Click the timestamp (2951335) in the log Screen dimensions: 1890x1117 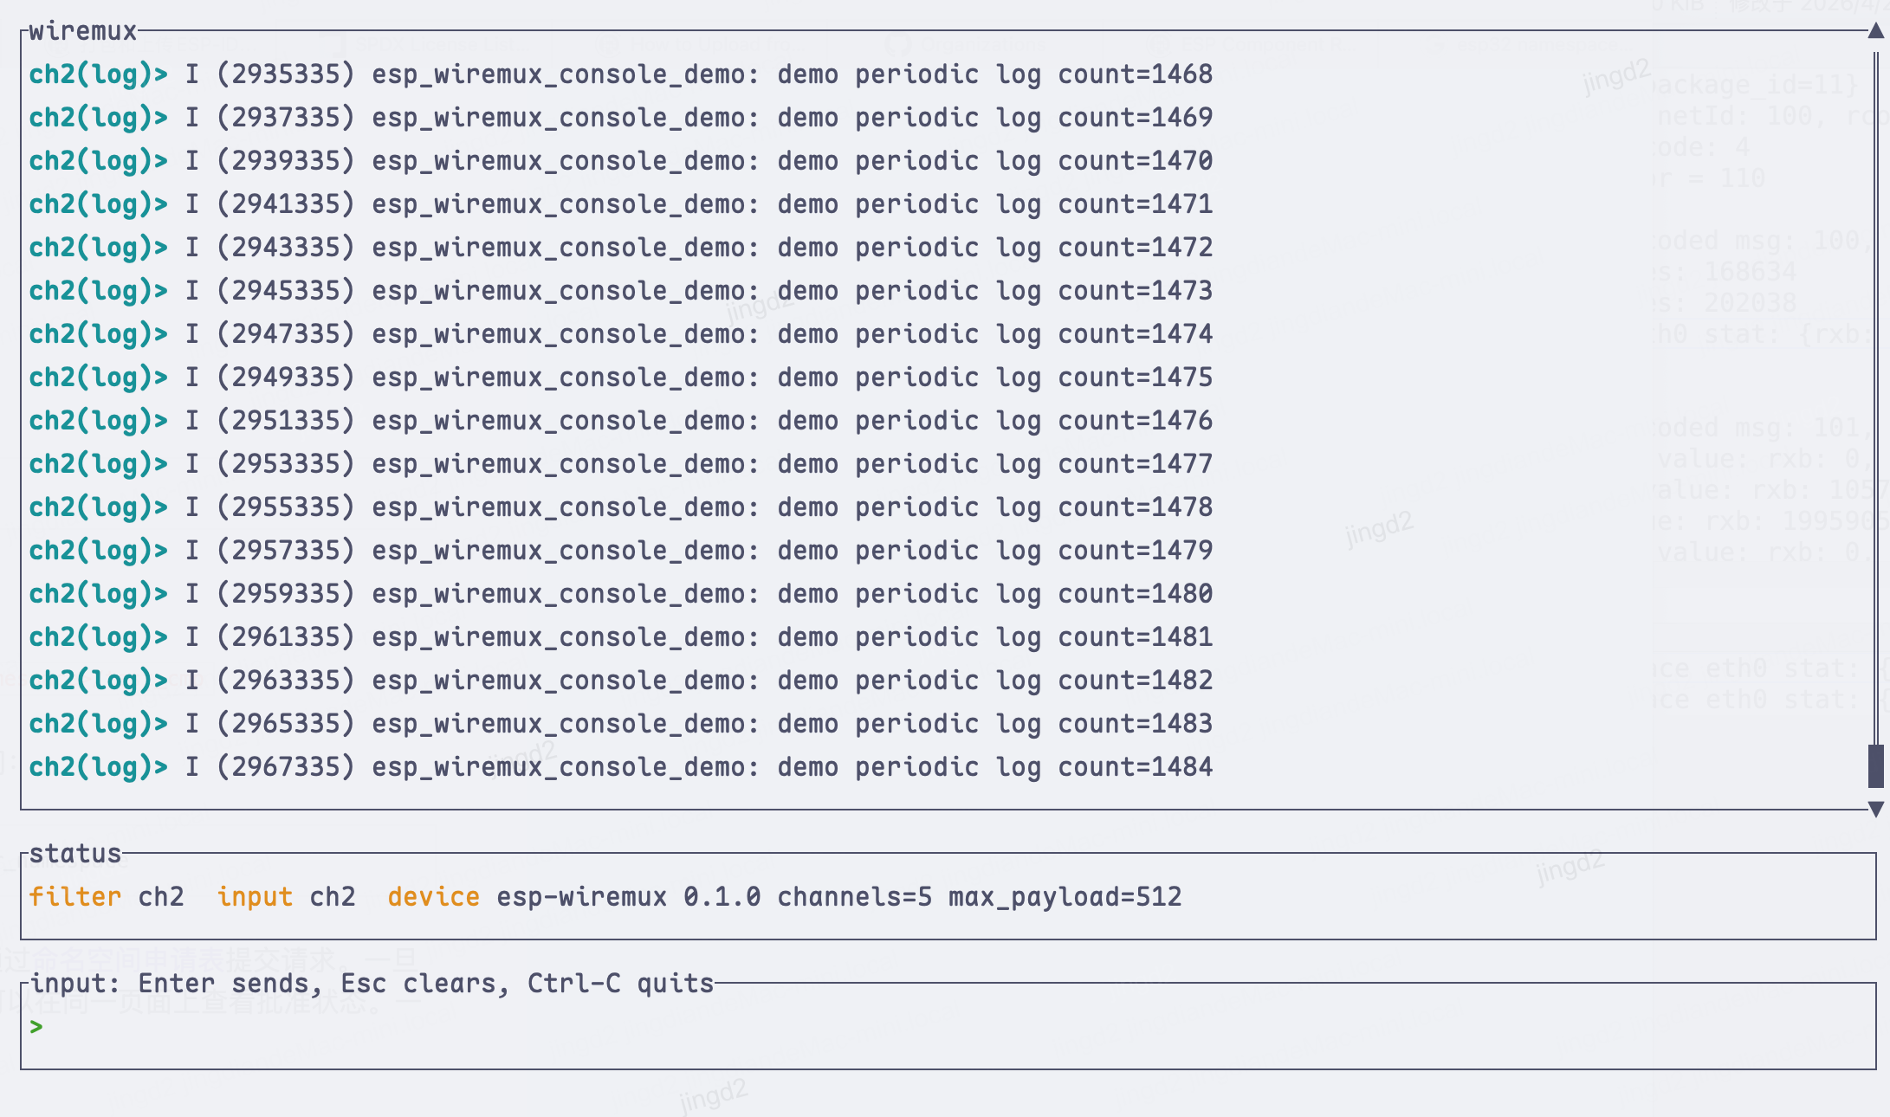click(286, 421)
